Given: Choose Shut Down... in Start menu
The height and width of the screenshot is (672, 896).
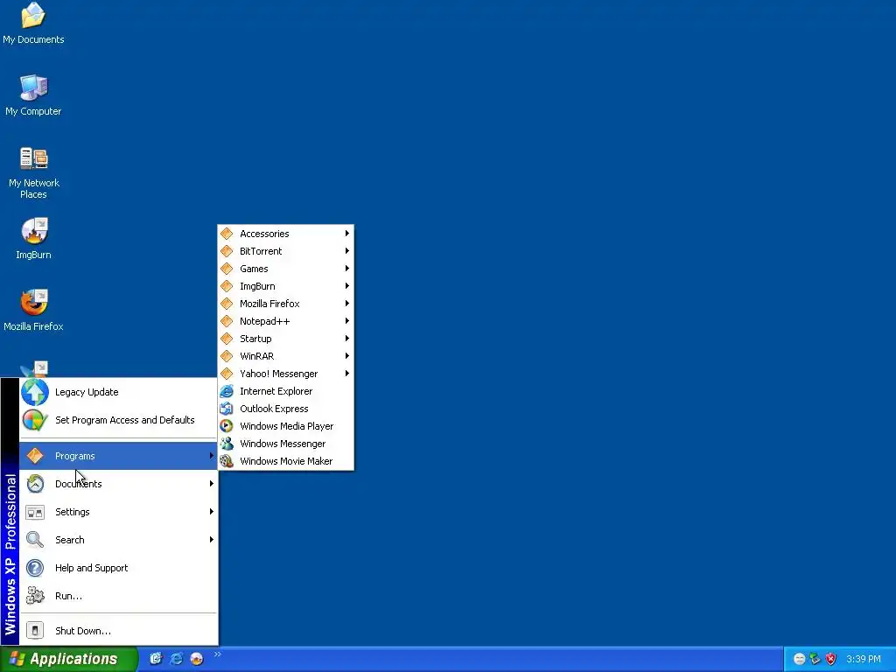Looking at the screenshot, I should 118,631.
